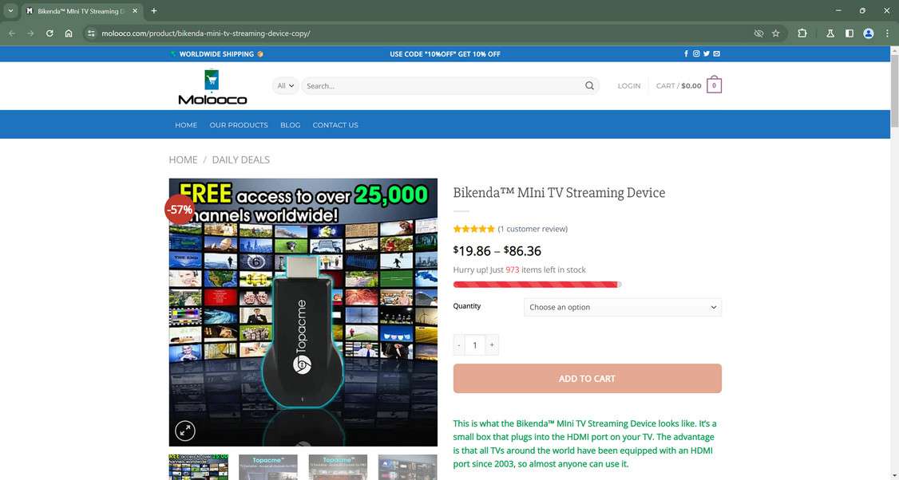Open the CART / $0.00 link
Viewport: 899px width, 480px height.
679,86
